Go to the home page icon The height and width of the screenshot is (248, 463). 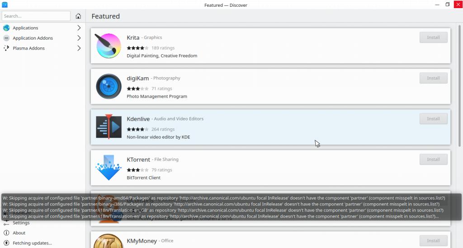(x=78, y=16)
